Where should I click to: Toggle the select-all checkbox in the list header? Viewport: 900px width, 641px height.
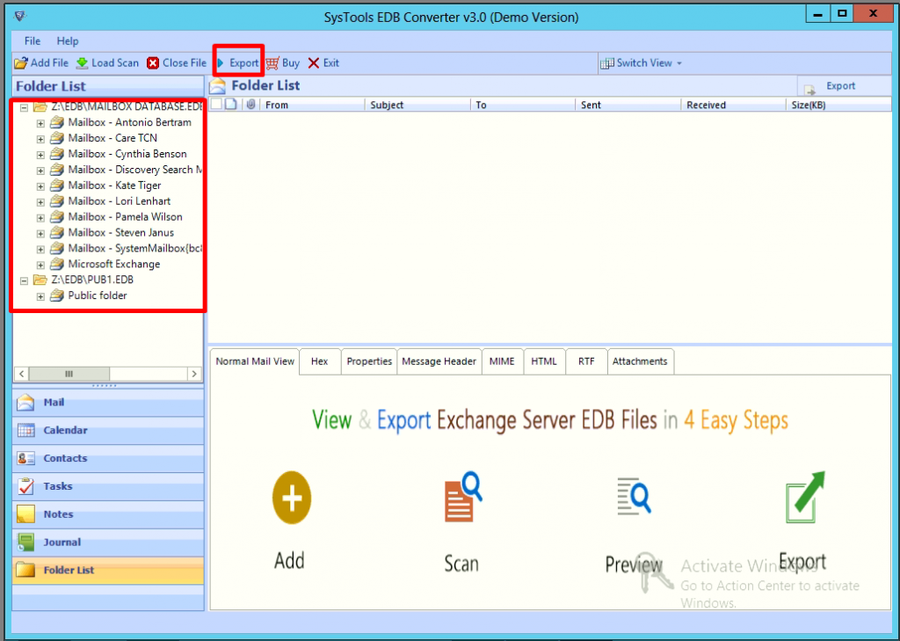point(216,105)
